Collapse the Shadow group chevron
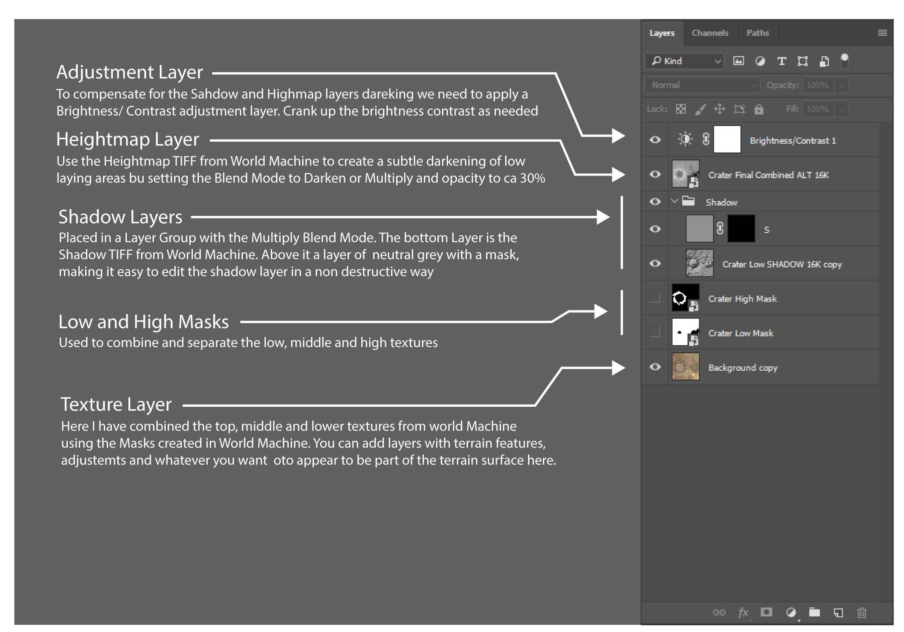The image size is (904, 632). tap(675, 201)
